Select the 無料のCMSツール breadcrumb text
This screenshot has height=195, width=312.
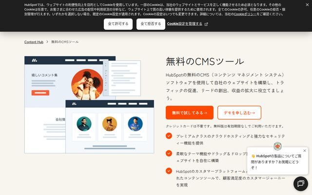point(65,42)
